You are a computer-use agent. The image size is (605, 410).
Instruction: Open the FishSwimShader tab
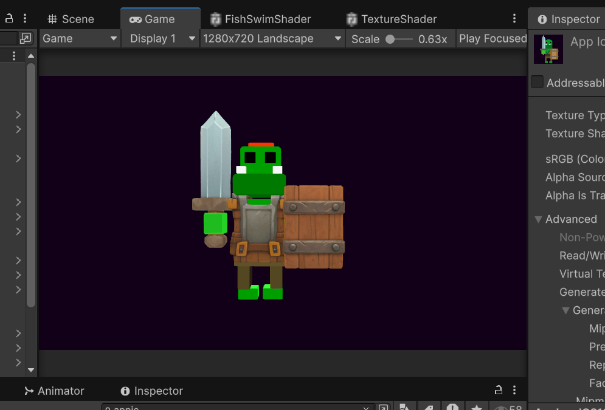point(260,19)
